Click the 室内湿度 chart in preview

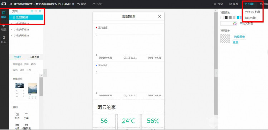[x=128, y=80]
